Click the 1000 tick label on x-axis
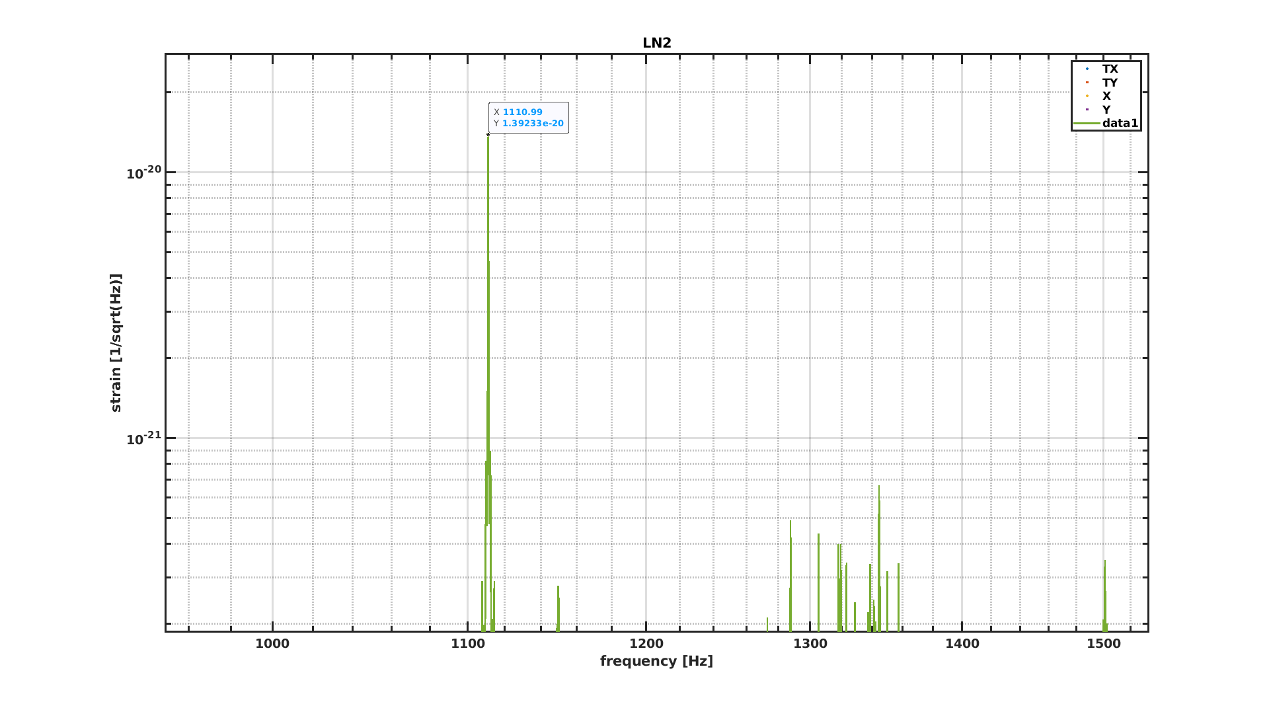Image resolution: width=1269 pixels, height=710 pixels. 272,644
